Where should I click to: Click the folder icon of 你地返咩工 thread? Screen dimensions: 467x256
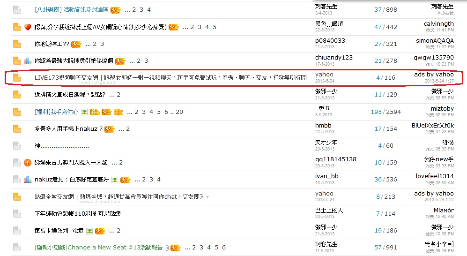(x=17, y=44)
